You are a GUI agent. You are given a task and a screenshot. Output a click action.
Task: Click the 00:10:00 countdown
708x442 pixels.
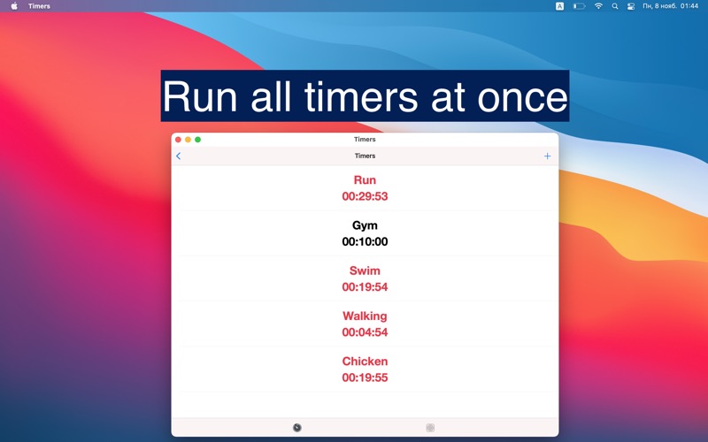pyautogui.click(x=365, y=241)
